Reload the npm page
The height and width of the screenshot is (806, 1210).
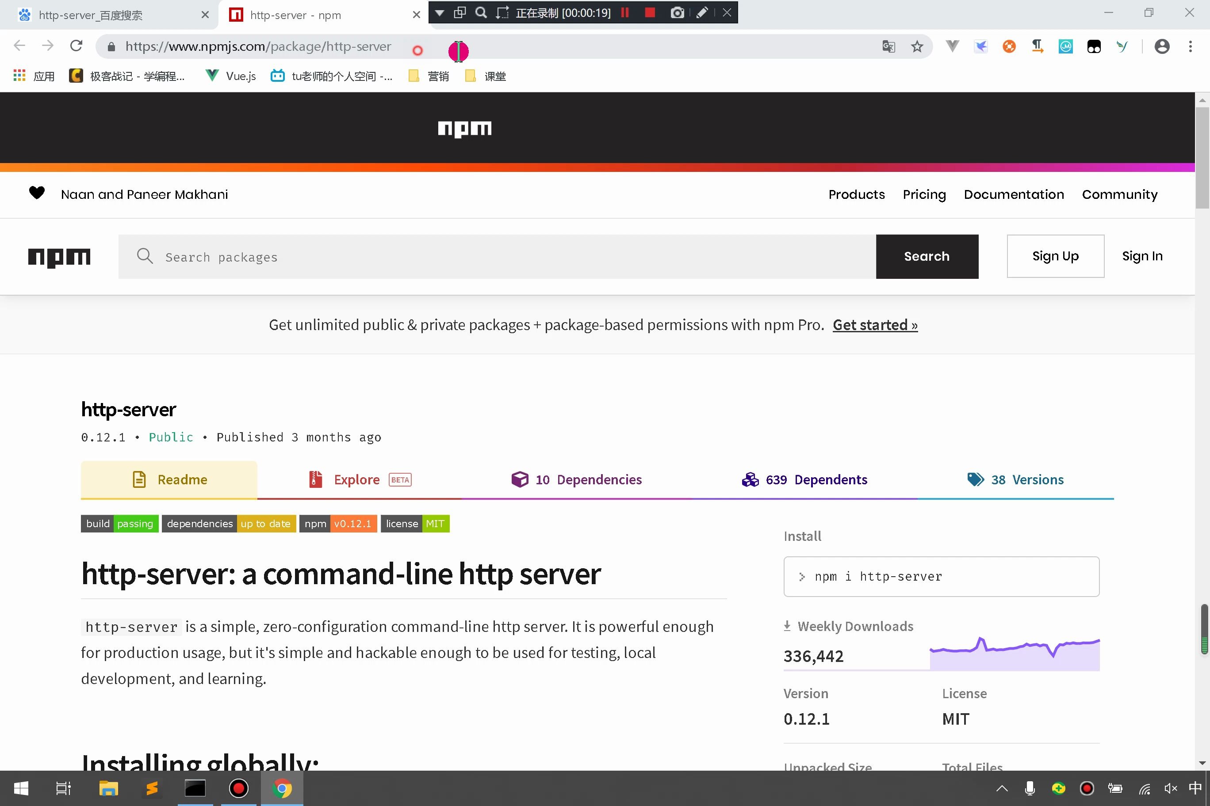(76, 46)
